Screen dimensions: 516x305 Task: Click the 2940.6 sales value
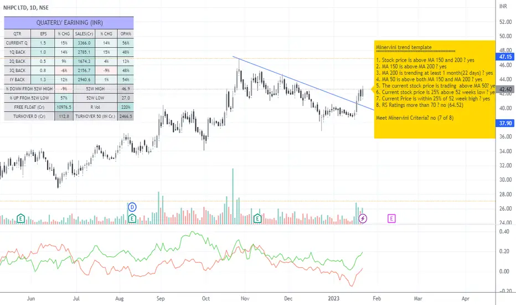pos(84,79)
